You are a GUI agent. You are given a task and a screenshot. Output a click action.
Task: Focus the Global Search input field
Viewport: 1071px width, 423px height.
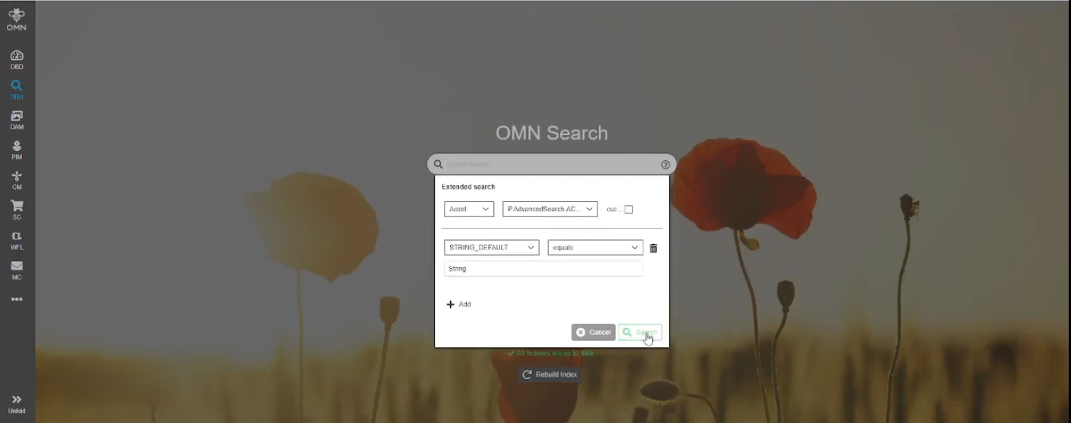tap(552, 164)
